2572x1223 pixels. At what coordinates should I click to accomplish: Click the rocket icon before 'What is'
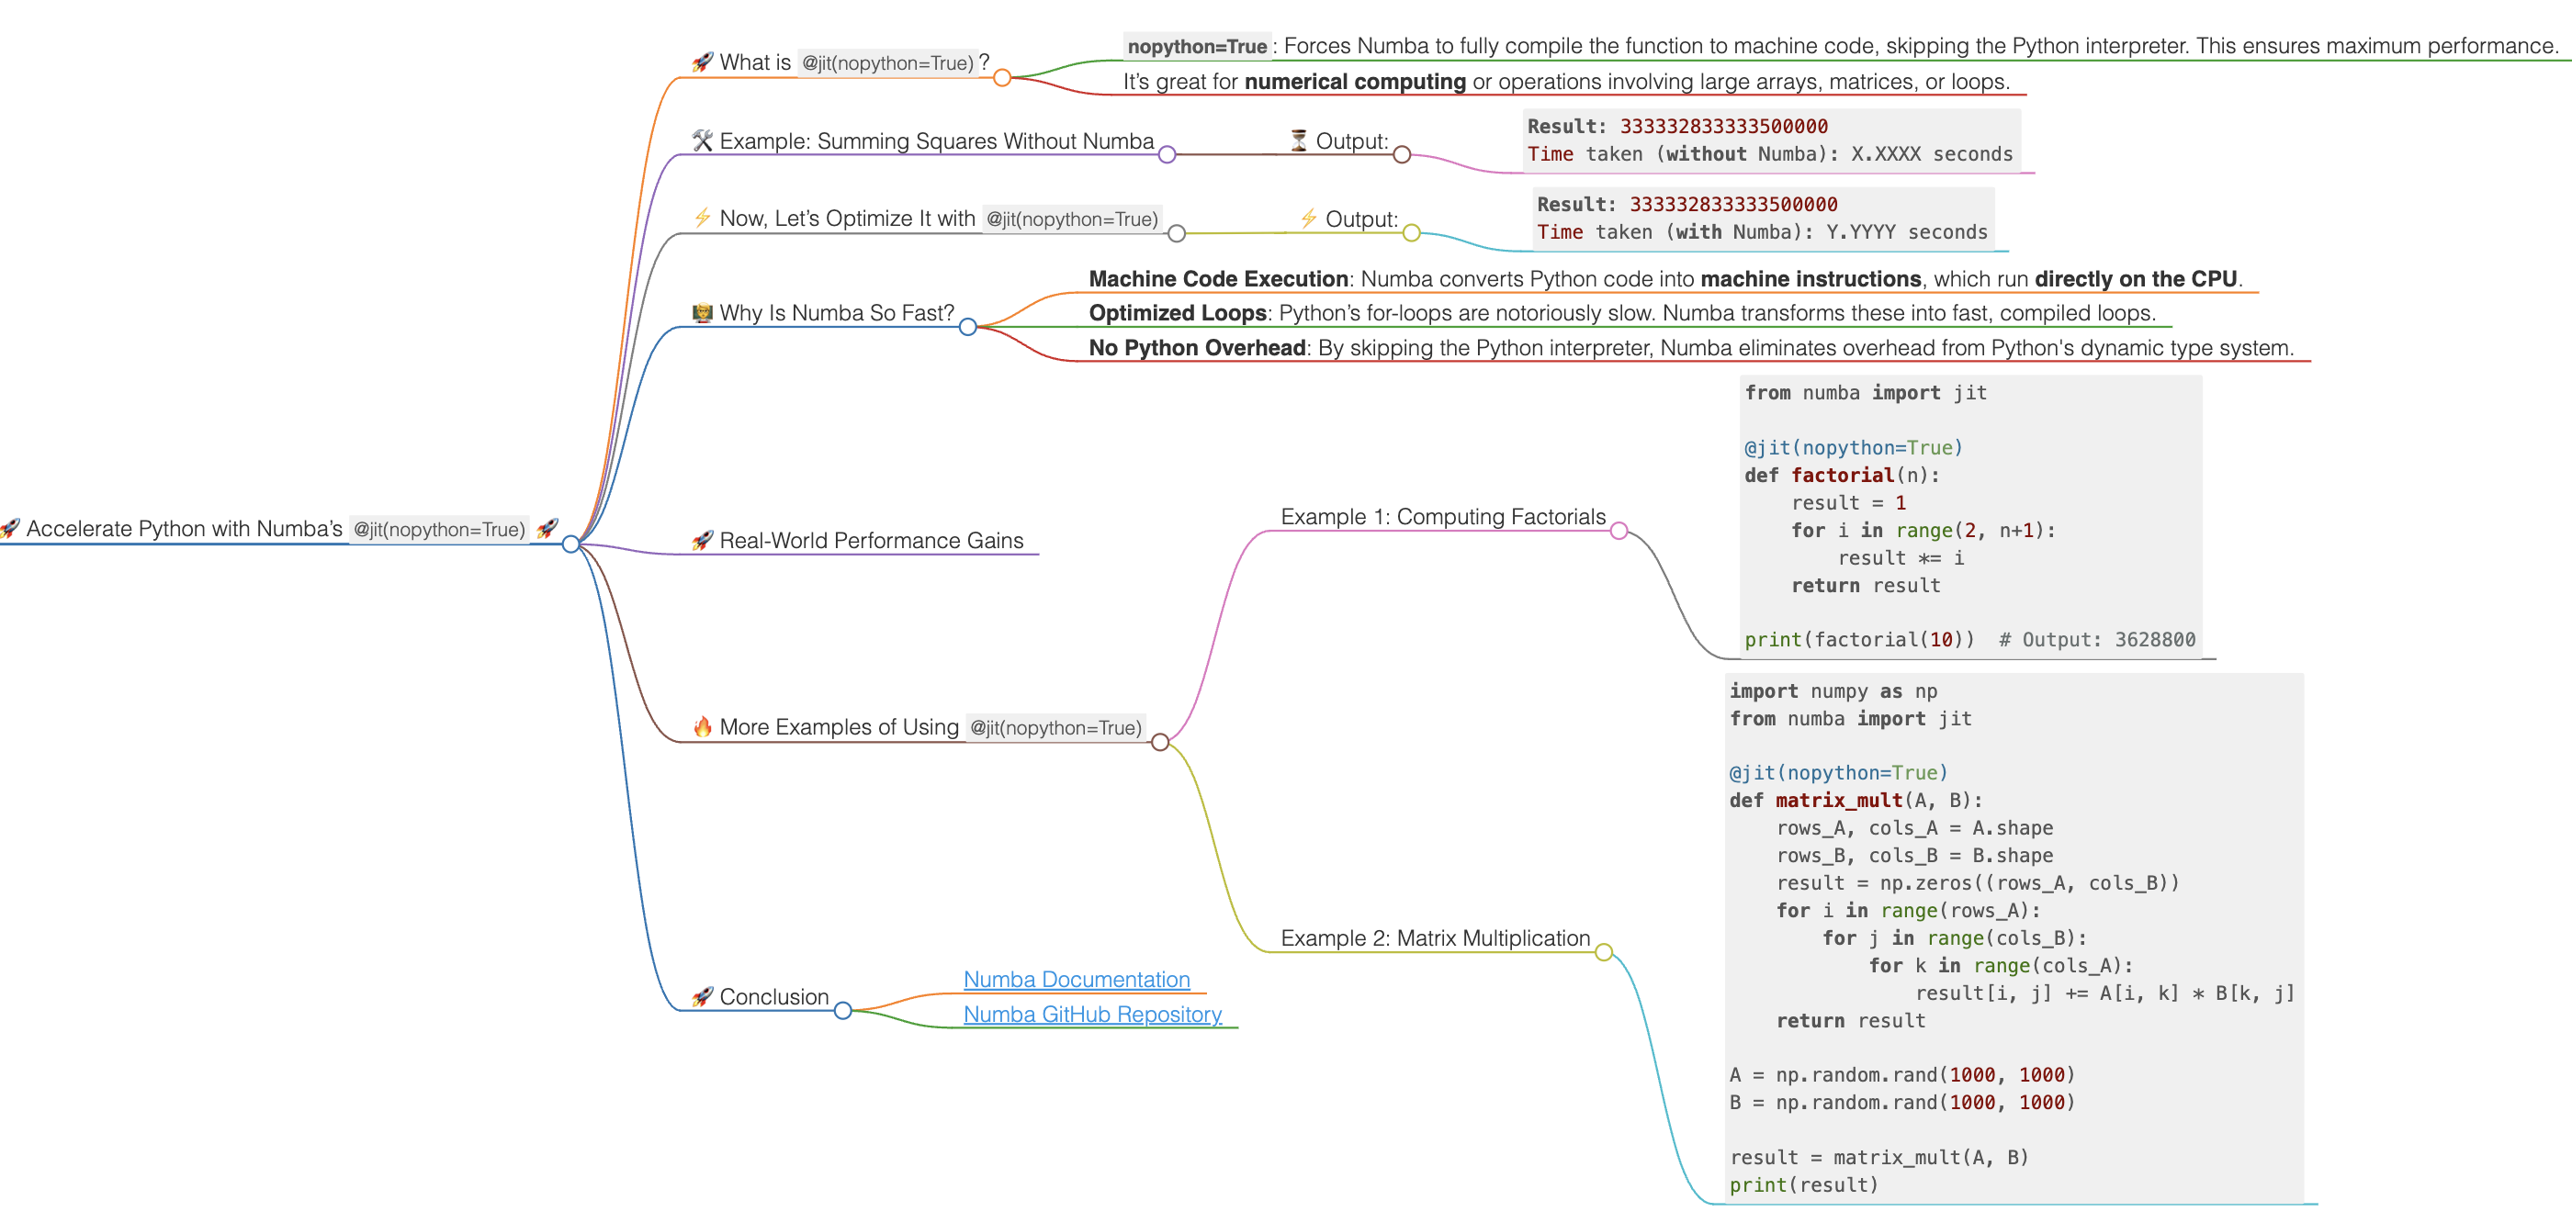point(702,62)
